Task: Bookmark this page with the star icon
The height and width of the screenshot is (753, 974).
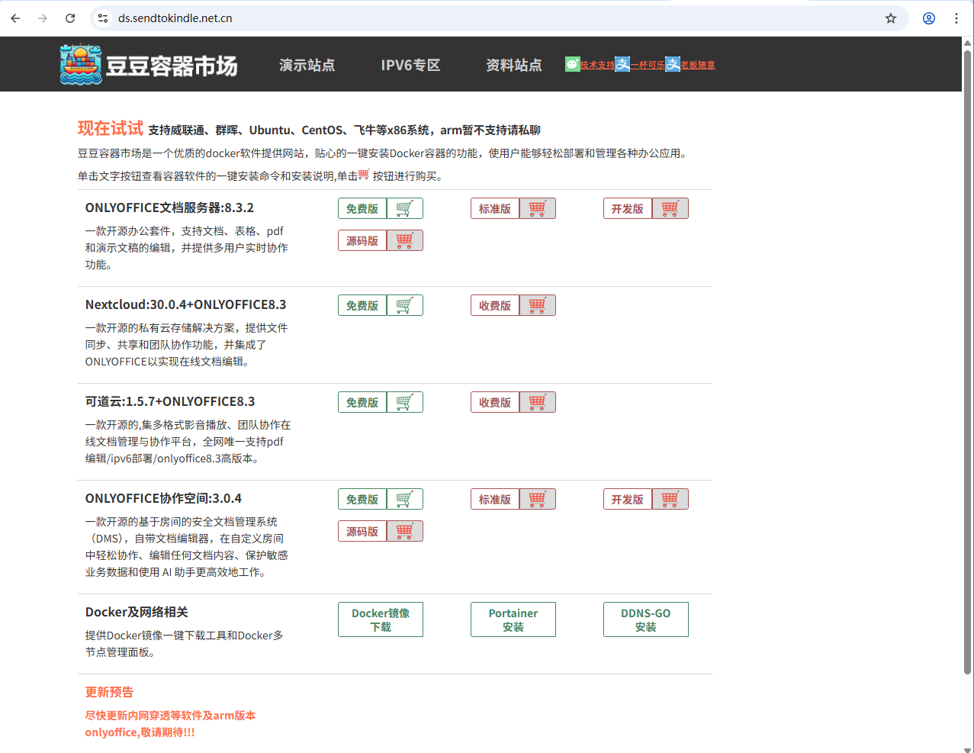Action: 891,18
